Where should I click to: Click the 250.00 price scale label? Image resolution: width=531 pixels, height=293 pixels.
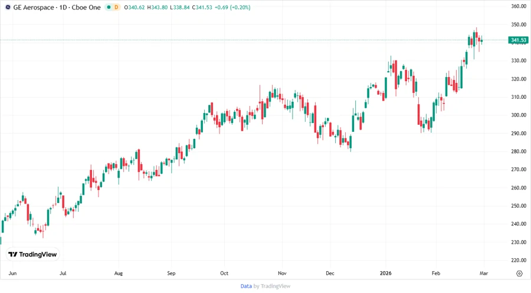coord(519,206)
